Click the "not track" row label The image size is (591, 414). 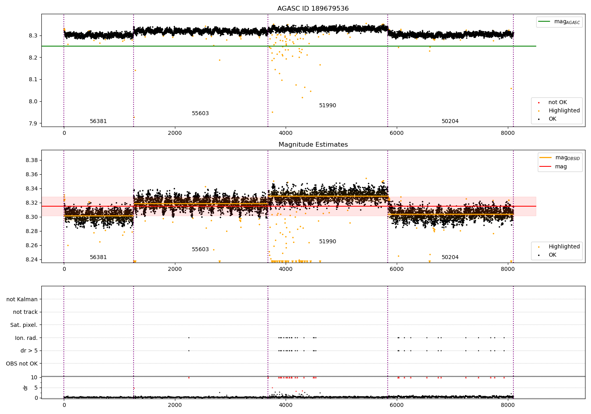coord(25,312)
